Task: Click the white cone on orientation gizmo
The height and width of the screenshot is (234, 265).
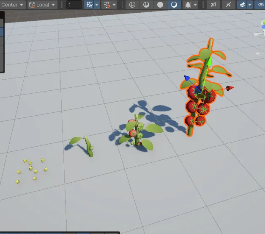Action: click(x=257, y=34)
